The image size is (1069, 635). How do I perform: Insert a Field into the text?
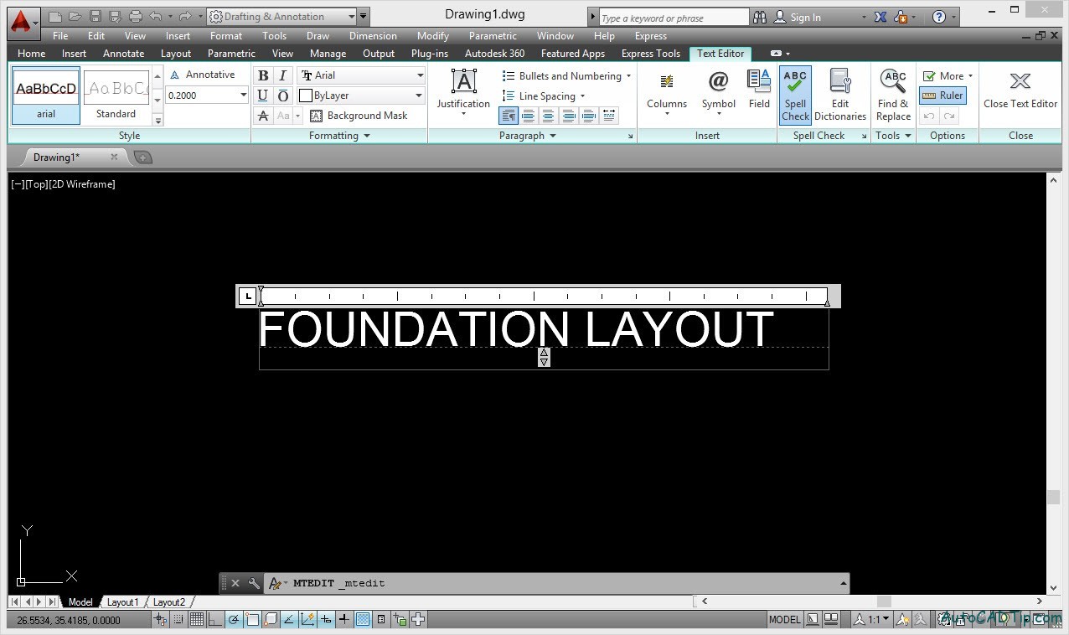758,88
